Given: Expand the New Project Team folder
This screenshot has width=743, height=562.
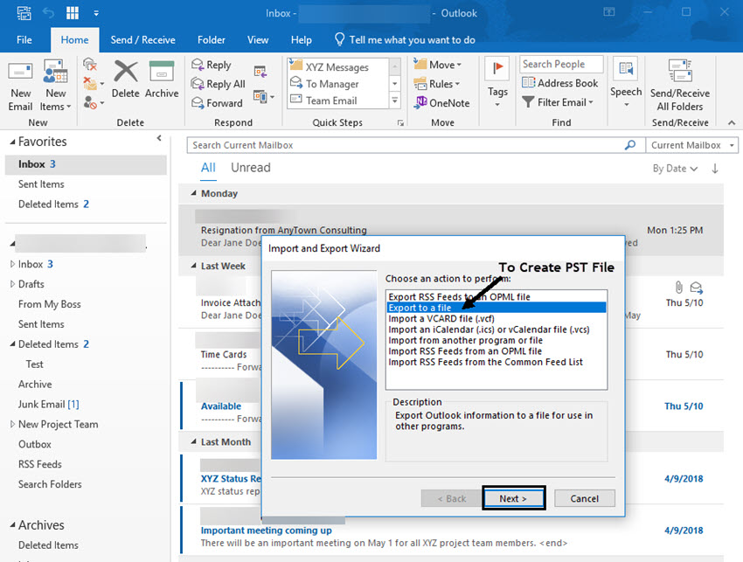Looking at the screenshot, I should click(x=12, y=424).
